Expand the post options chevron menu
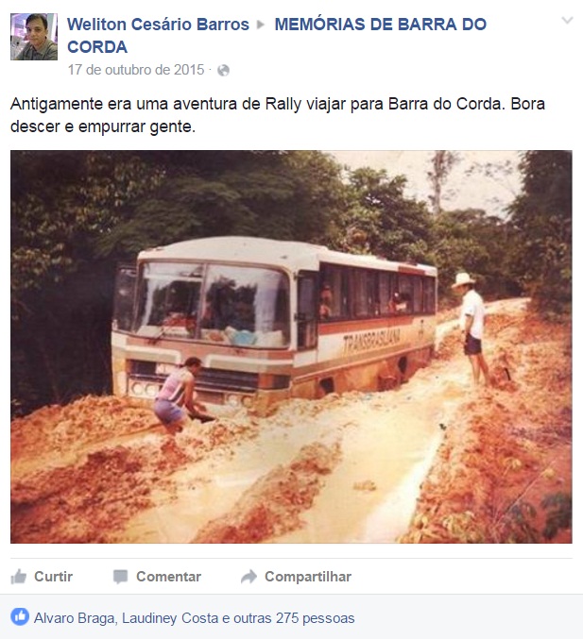Viewport: 583px width, 639px height. [567, 21]
